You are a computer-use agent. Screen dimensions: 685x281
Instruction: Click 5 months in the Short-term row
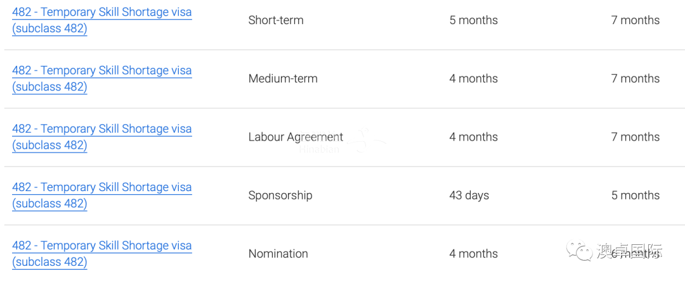(473, 20)
